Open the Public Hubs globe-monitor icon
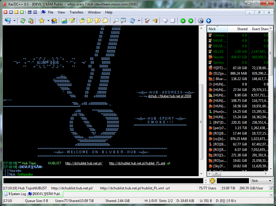This screenshot has width=276, height=206. tap(8, 21)
